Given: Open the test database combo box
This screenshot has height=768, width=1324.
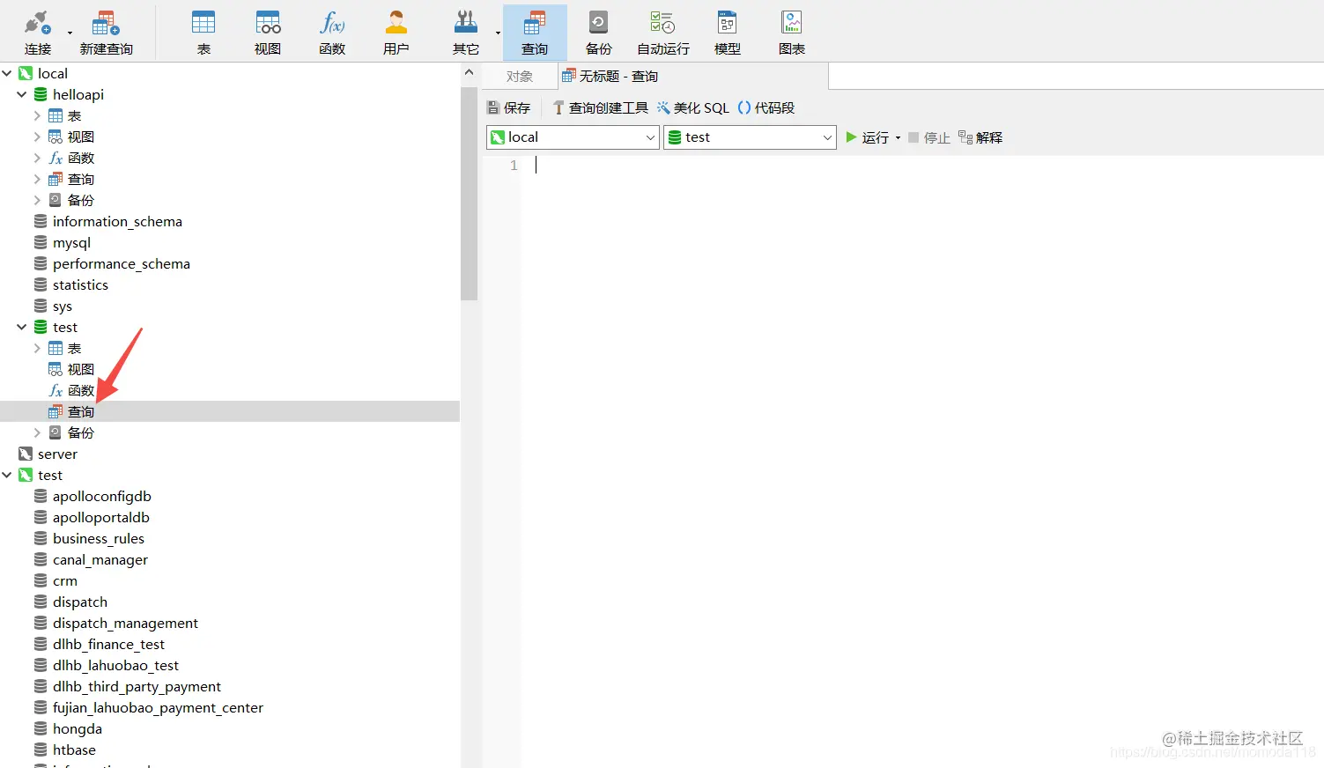Looking at the screenshot, I should 750,137.
